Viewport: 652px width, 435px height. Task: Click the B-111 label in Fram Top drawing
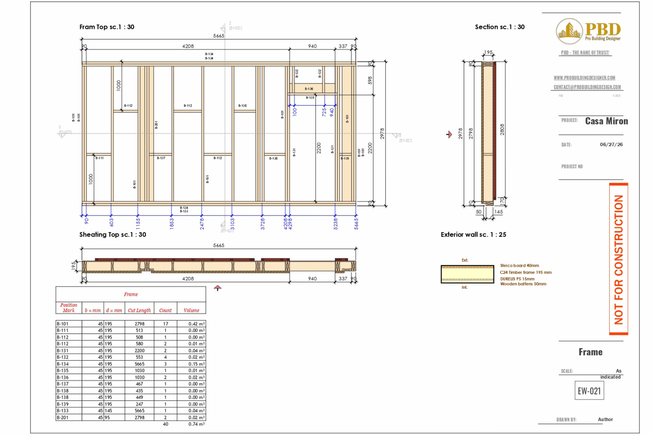[99, 158]
